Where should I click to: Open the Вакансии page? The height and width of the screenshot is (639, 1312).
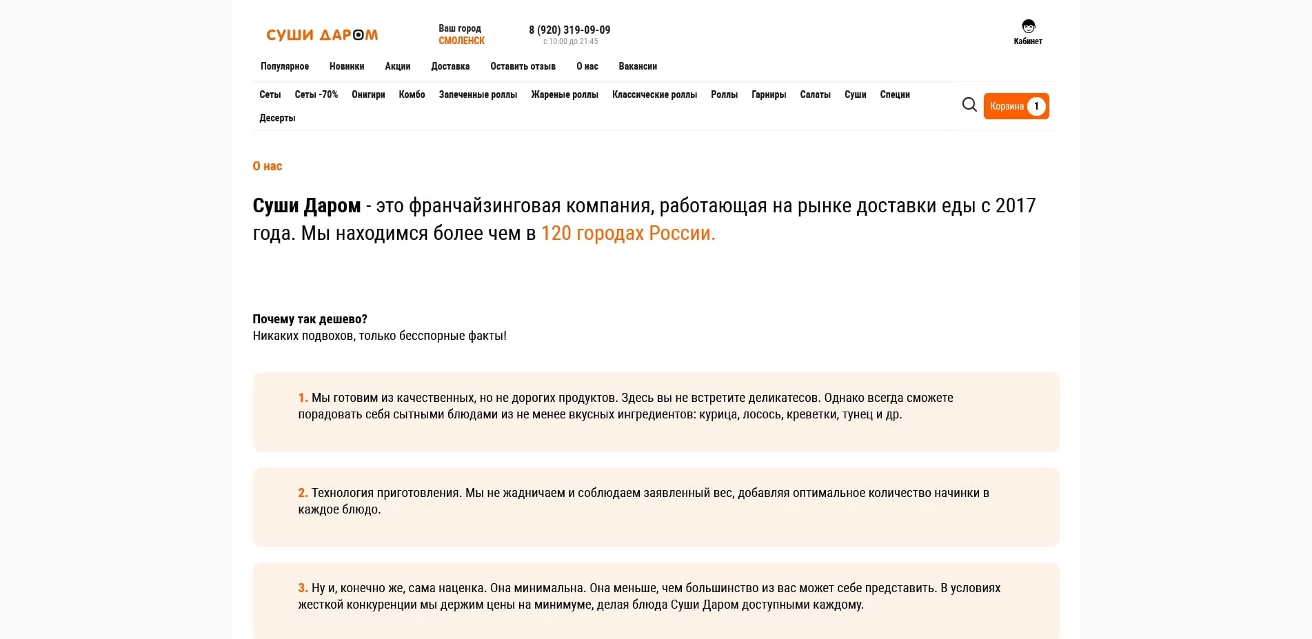[638, 66]
